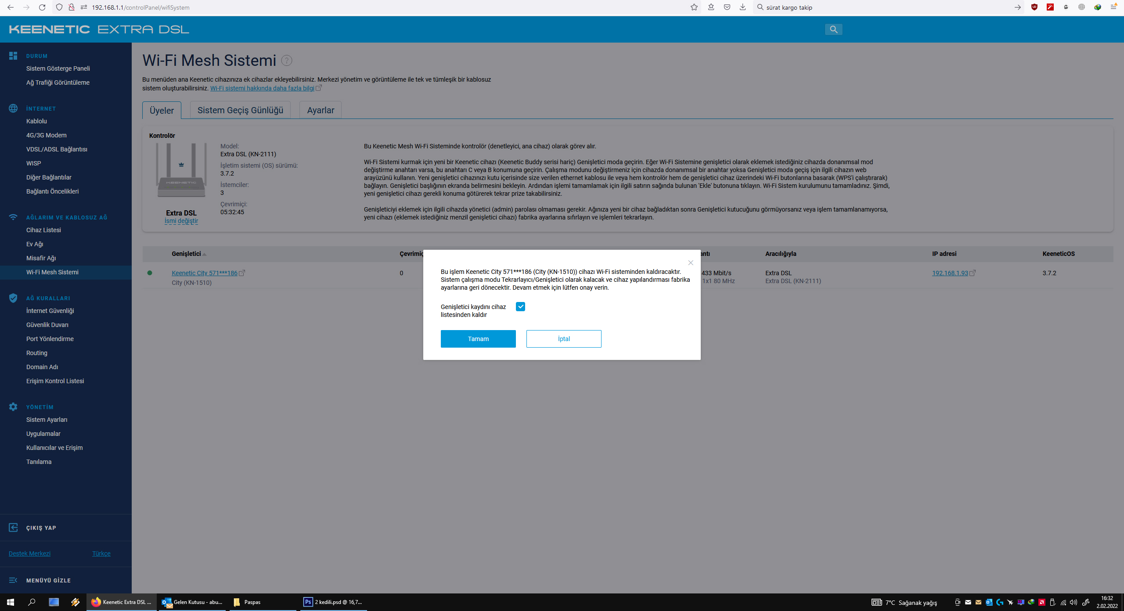The width and height of the screenshot is (1124, 611).
Task: Open Bağlantı Öncelikleri sidebar entry
Action: (53, 191)
